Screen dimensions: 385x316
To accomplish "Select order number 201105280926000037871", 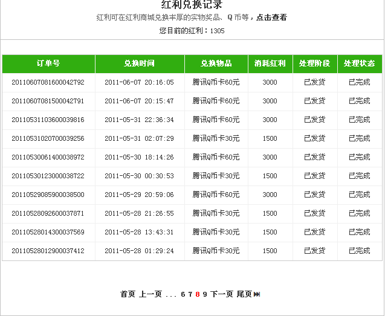I will pos(48,213).
